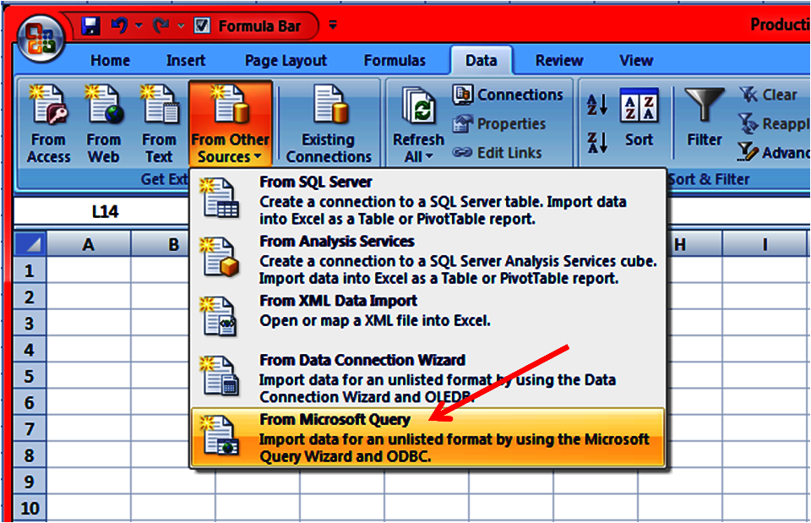
Task: Click the Clear filter button
Action: click(x=767, y=94)
